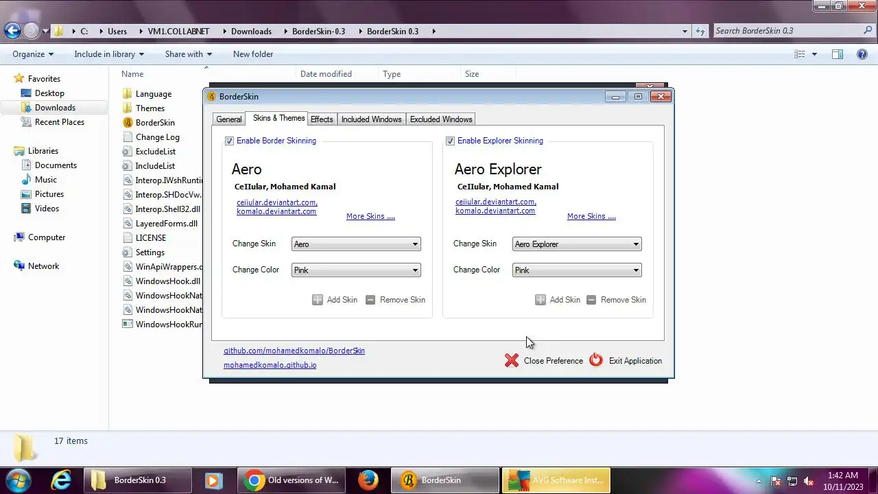Click ceiiular.deviantart.com link under Aero
This screenshot has width=878, height=494.
[277, 202]
